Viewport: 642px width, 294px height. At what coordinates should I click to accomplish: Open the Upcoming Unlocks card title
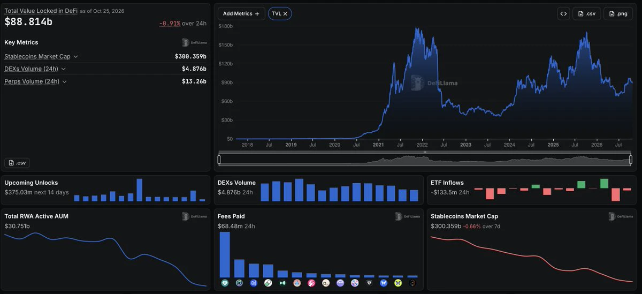31,183
